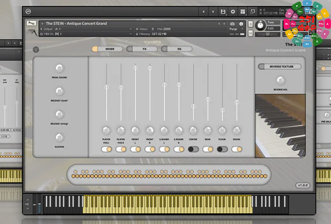331x224 pixels.
Task: Enable the Reverse Texture switch
Action: [x=280, y=67]
